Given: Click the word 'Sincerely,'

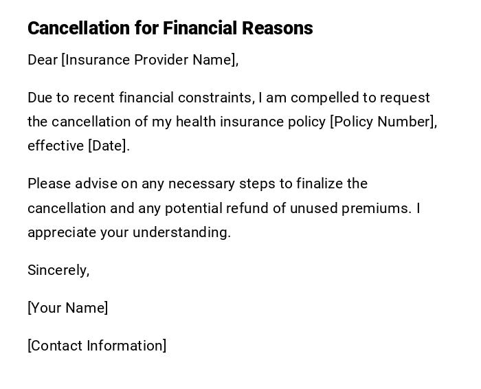Looking at the screenshot, I should 58,270.
